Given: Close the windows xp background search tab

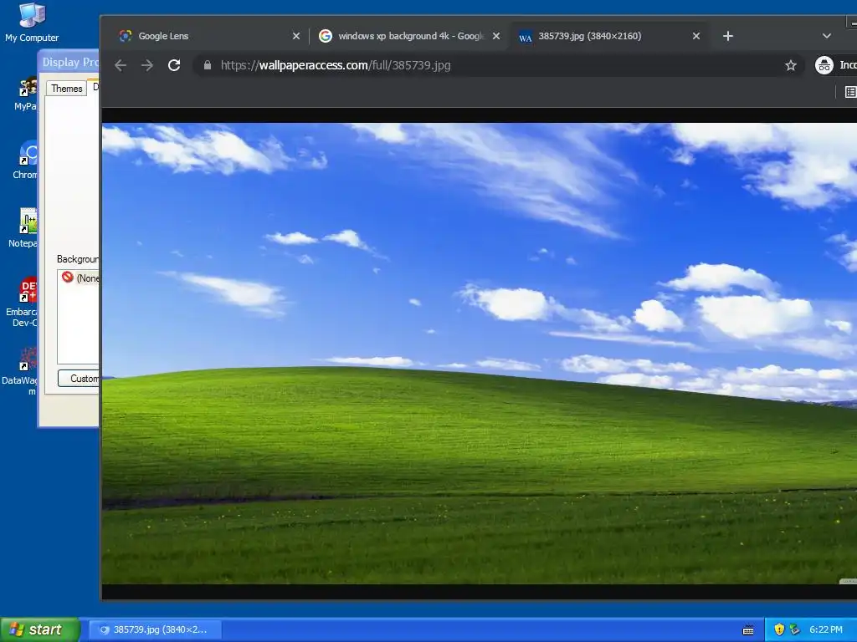Looking at the screenshot, I should click(495, 36).
